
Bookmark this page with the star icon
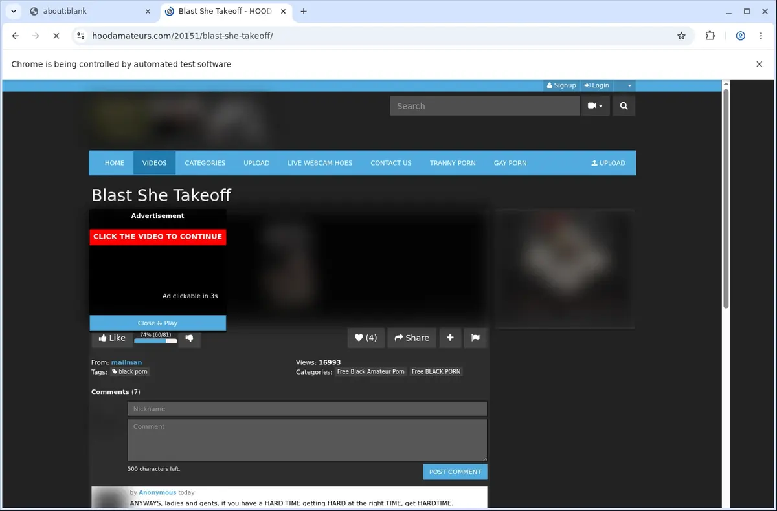click(x=681, y=36)
